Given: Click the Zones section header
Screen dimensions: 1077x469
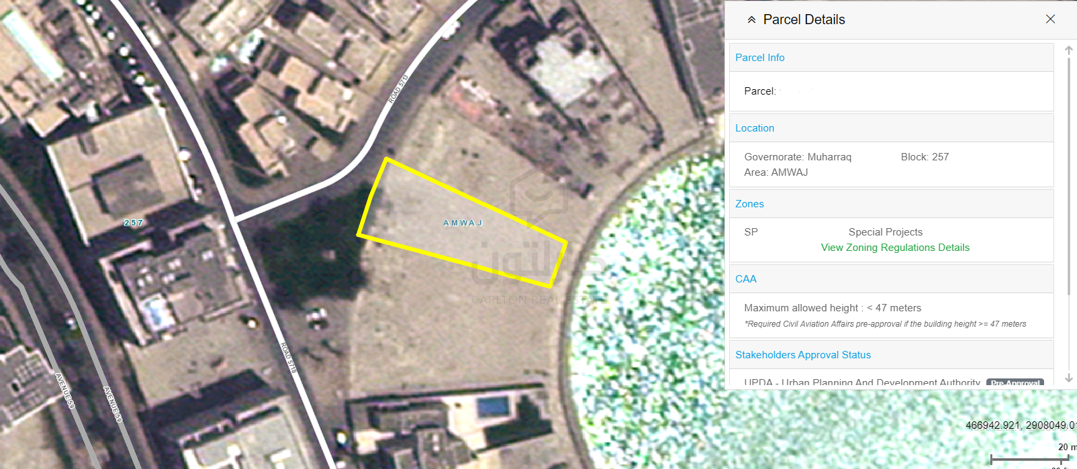Looking at the screenshot, I should click(x=891, y=204).
